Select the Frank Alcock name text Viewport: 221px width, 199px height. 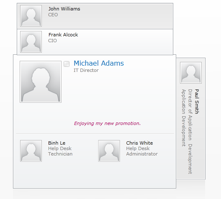[63, 35]
